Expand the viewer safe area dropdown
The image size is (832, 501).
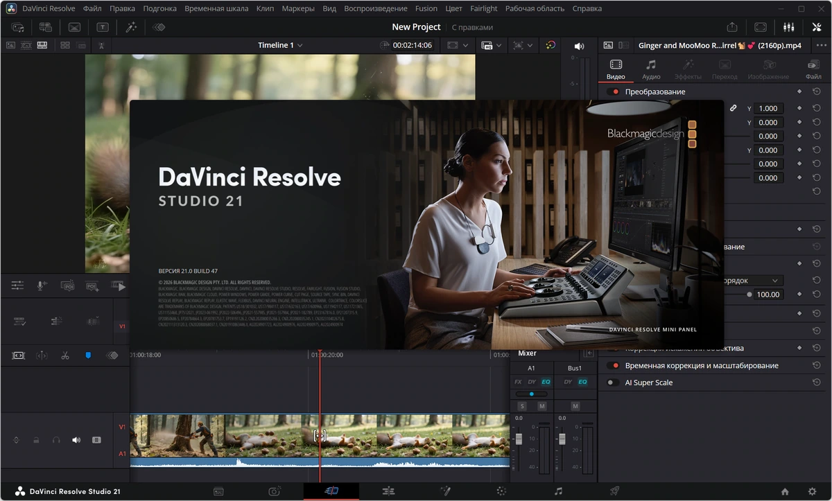pos(458,45)
